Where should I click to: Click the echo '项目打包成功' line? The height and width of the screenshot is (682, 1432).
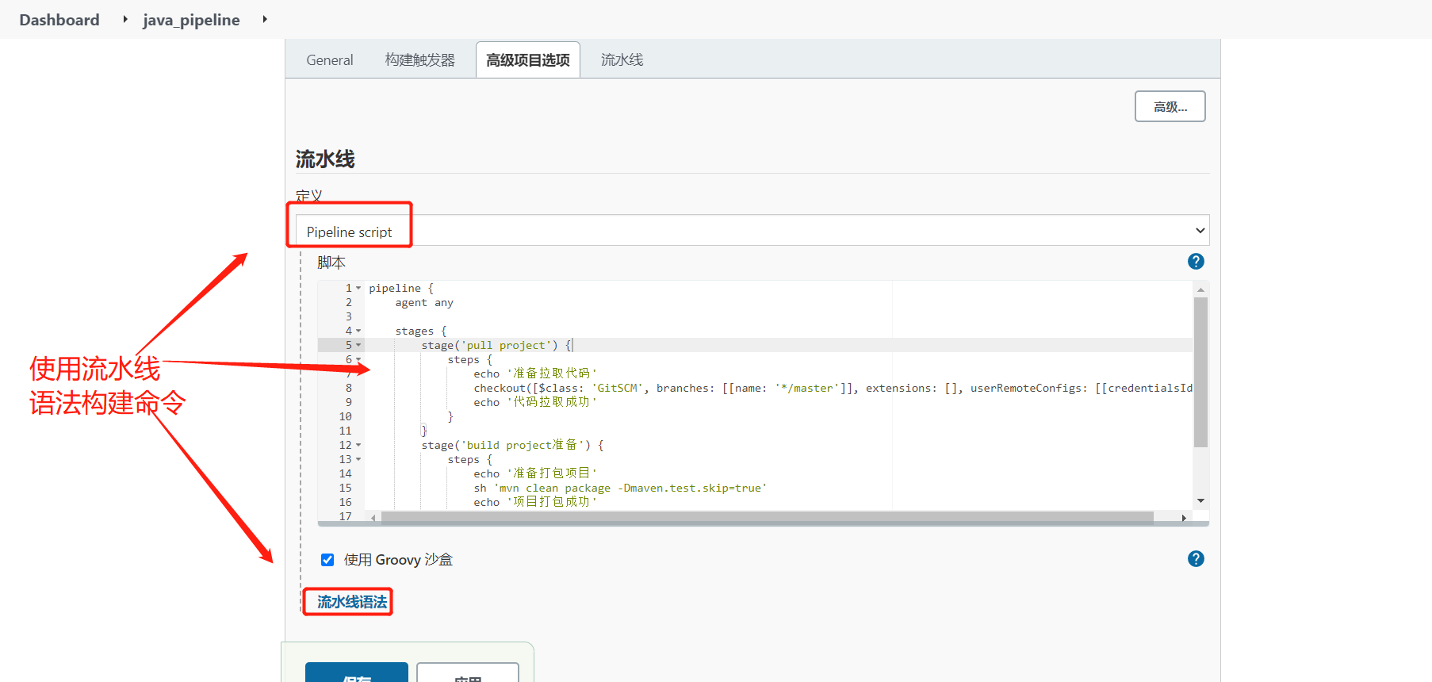535,502
